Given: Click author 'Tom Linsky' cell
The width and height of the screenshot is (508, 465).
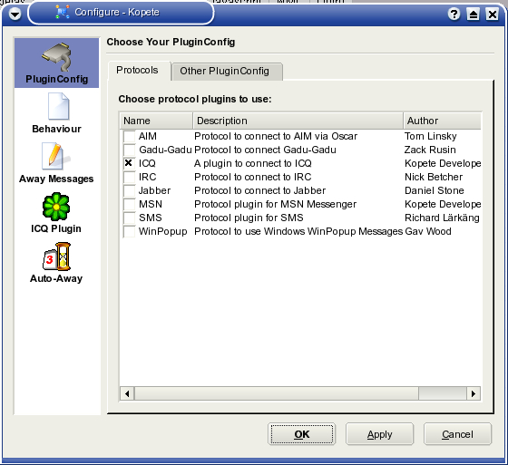Looking at the screenshot, I should [x=431, y=136].
